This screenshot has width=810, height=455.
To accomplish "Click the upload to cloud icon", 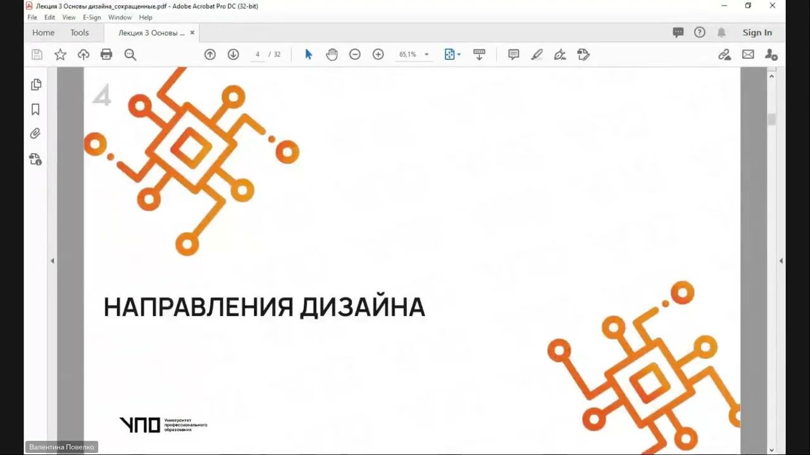I will point(84,54).
